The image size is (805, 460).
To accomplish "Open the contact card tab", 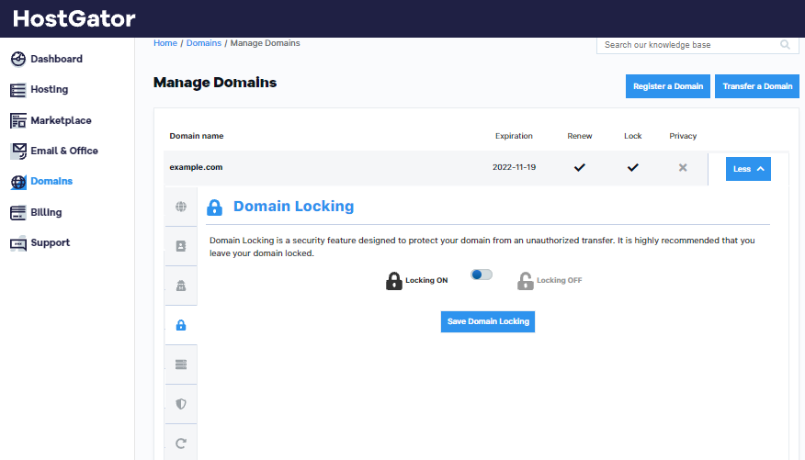I will 181,246.
